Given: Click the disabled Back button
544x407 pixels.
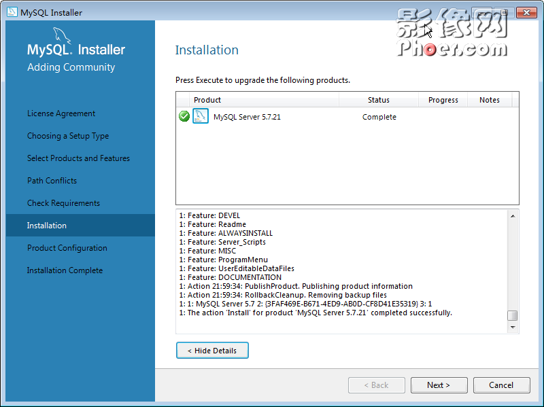Looking at the screenshot, I should coord(377,385).
